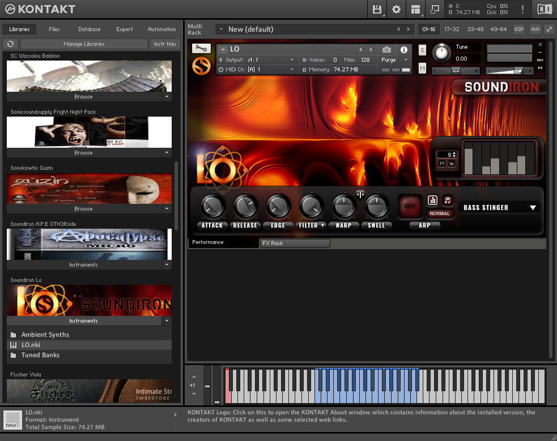Open the workspace panel layout icon
This screenshot has height=441, width=557.
(415, 9)
